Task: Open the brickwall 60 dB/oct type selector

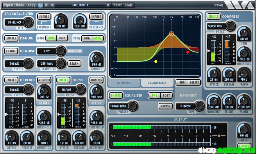Action: pos(19,22)
